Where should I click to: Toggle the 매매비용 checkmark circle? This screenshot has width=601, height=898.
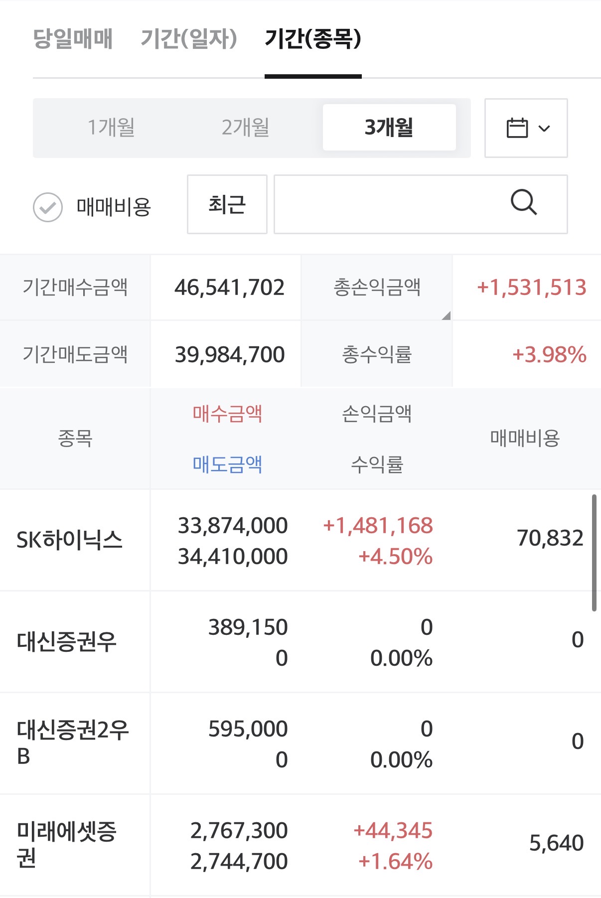pyautogui.click(x=48, y=207)
